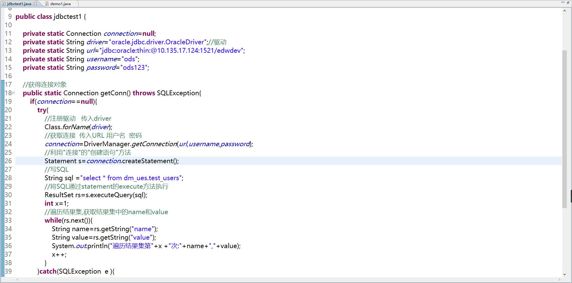The width and height of the screenshot is (572, 283).
Task: Click 's.executeQuery(sql)' on line 30
Action: click(x=116, y=195)
